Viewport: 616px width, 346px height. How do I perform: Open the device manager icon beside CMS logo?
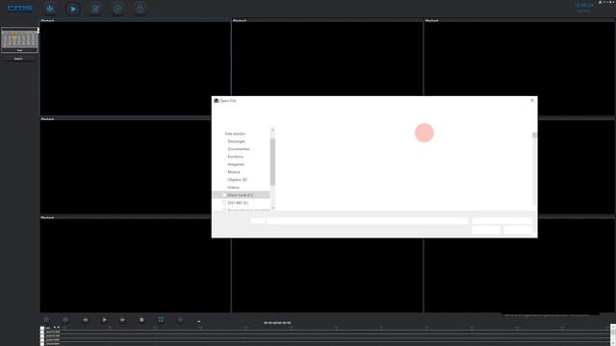pos(50,9)
